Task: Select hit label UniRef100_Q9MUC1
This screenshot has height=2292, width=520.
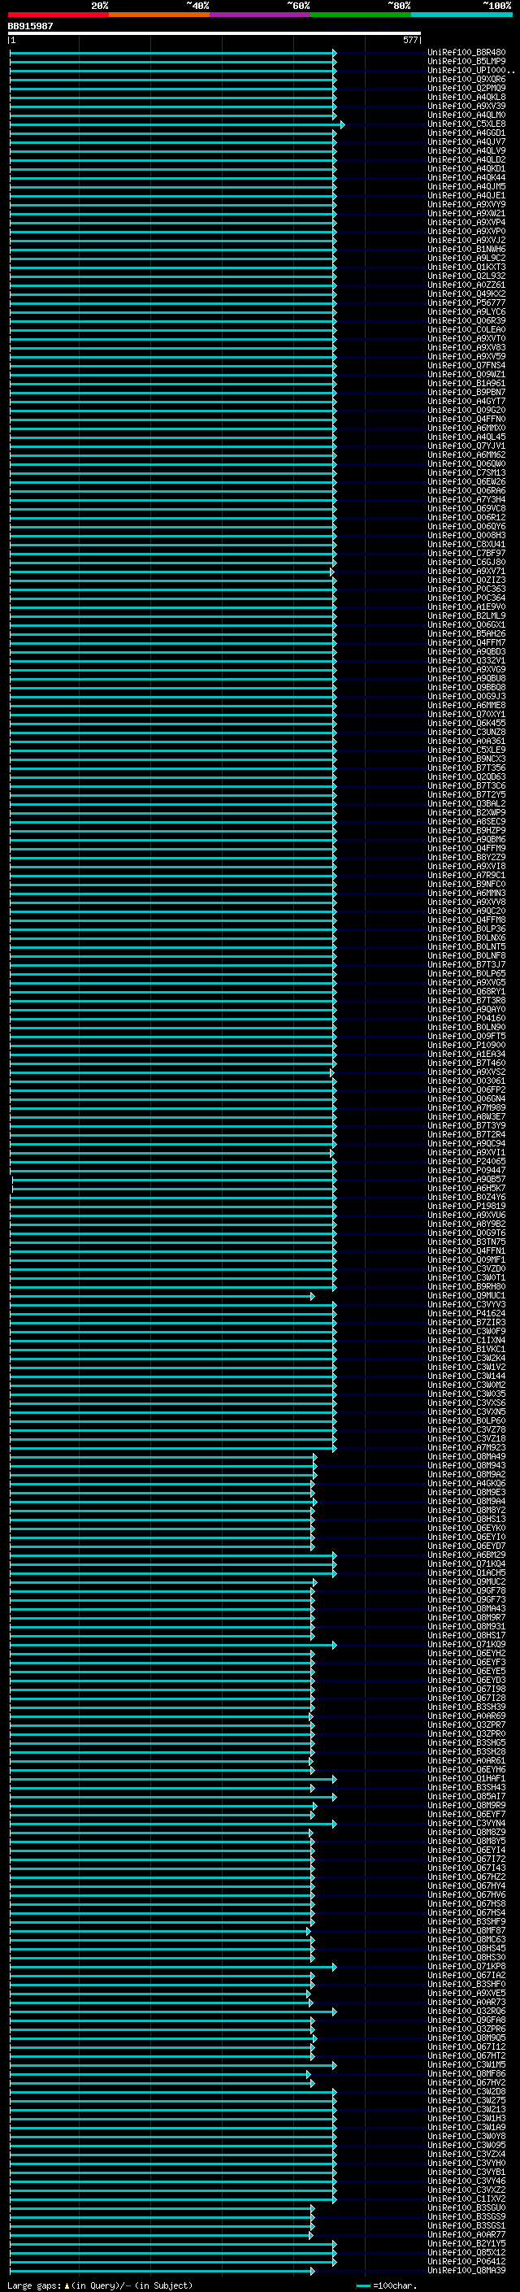Action: coord(466,1295)
